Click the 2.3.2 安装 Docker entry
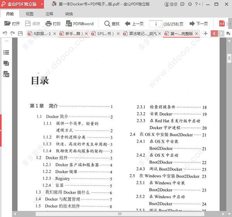 (x=172, y=114)
